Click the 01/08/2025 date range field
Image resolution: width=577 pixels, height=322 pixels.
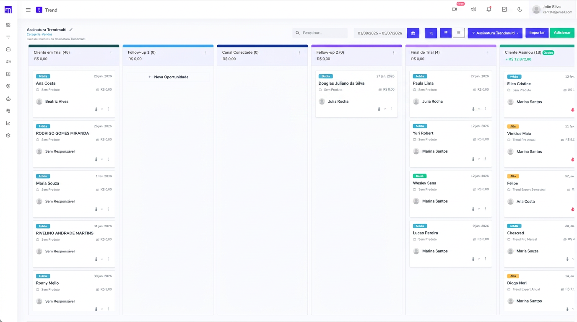(380, 33)
